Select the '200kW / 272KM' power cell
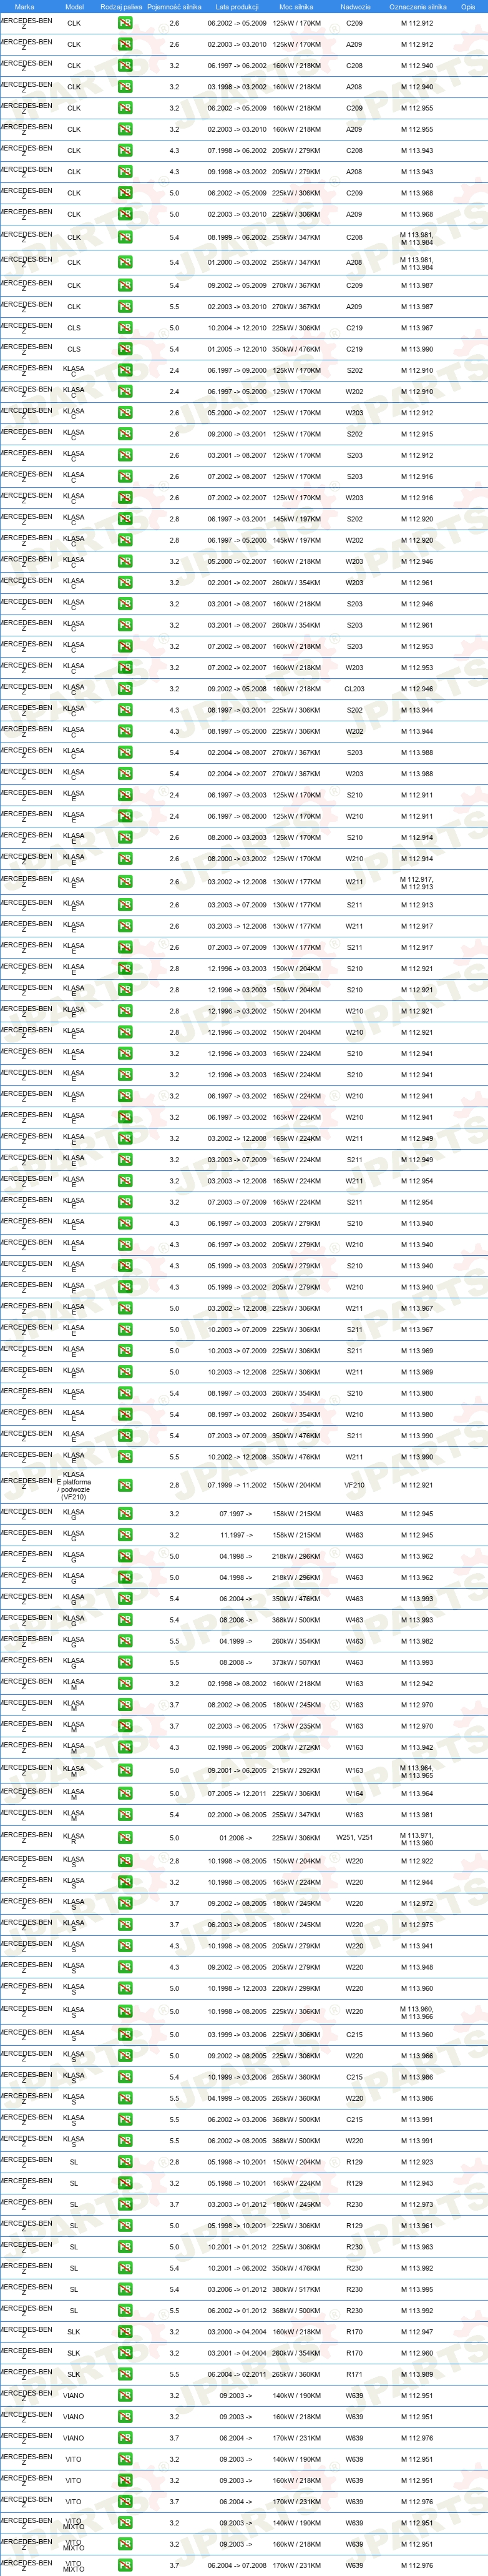The width and height of the screenshot is (488, 2576). [x=297, y=1747]
